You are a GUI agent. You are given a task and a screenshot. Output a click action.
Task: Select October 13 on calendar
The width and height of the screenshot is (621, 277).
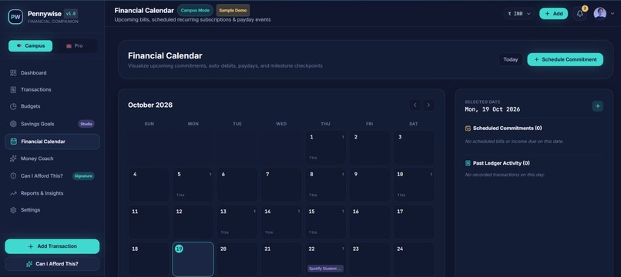coord(237,222)
